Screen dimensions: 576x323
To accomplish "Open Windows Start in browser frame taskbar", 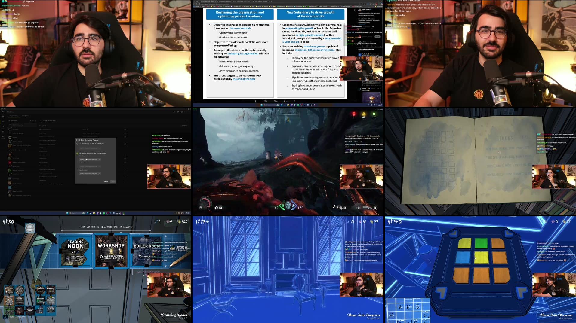I will 261,105.
